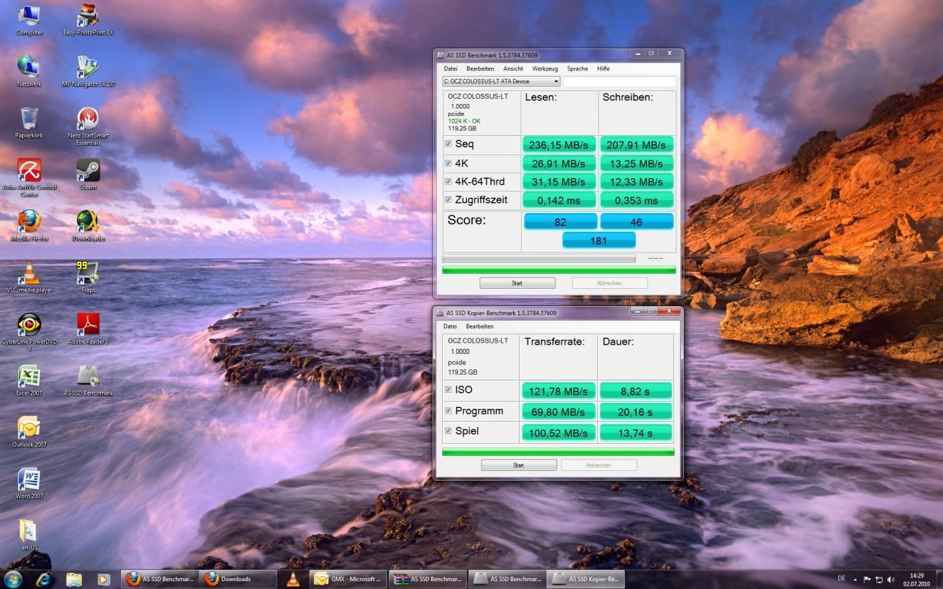The image size is (943, 589).
Task: Uncheck the 4K benchmark checkbox
Action: (448, 163)
